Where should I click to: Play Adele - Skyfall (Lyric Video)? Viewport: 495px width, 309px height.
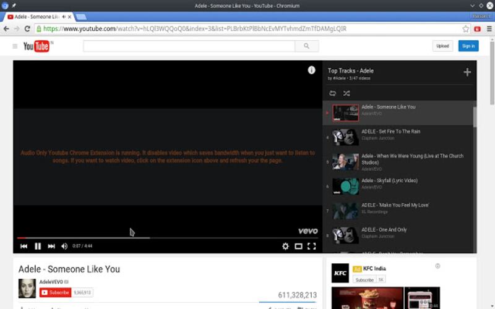[398, 187]
